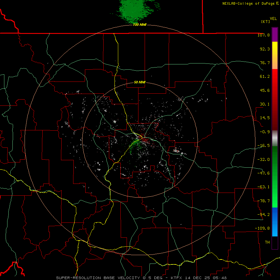Click the purple segment of the color bar

pos(275,35)
